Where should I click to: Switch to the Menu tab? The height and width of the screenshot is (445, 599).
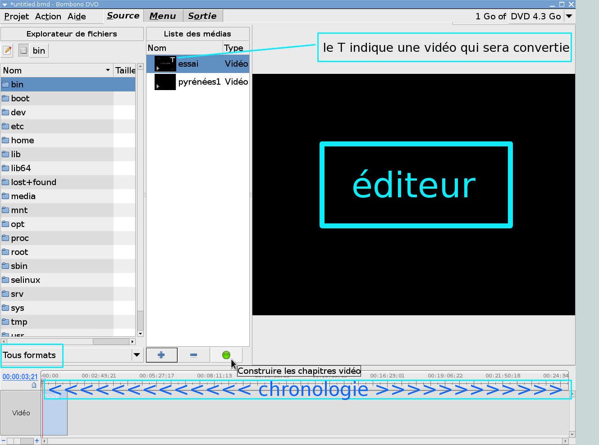tap(163, 16)
